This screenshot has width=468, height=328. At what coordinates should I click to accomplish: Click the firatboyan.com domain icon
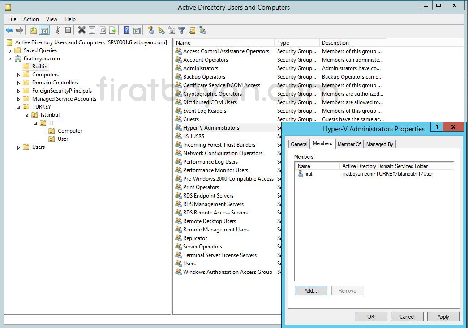coord(18,59)
